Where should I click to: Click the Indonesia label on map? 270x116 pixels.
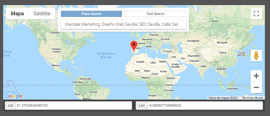click(x=232, y=89)
